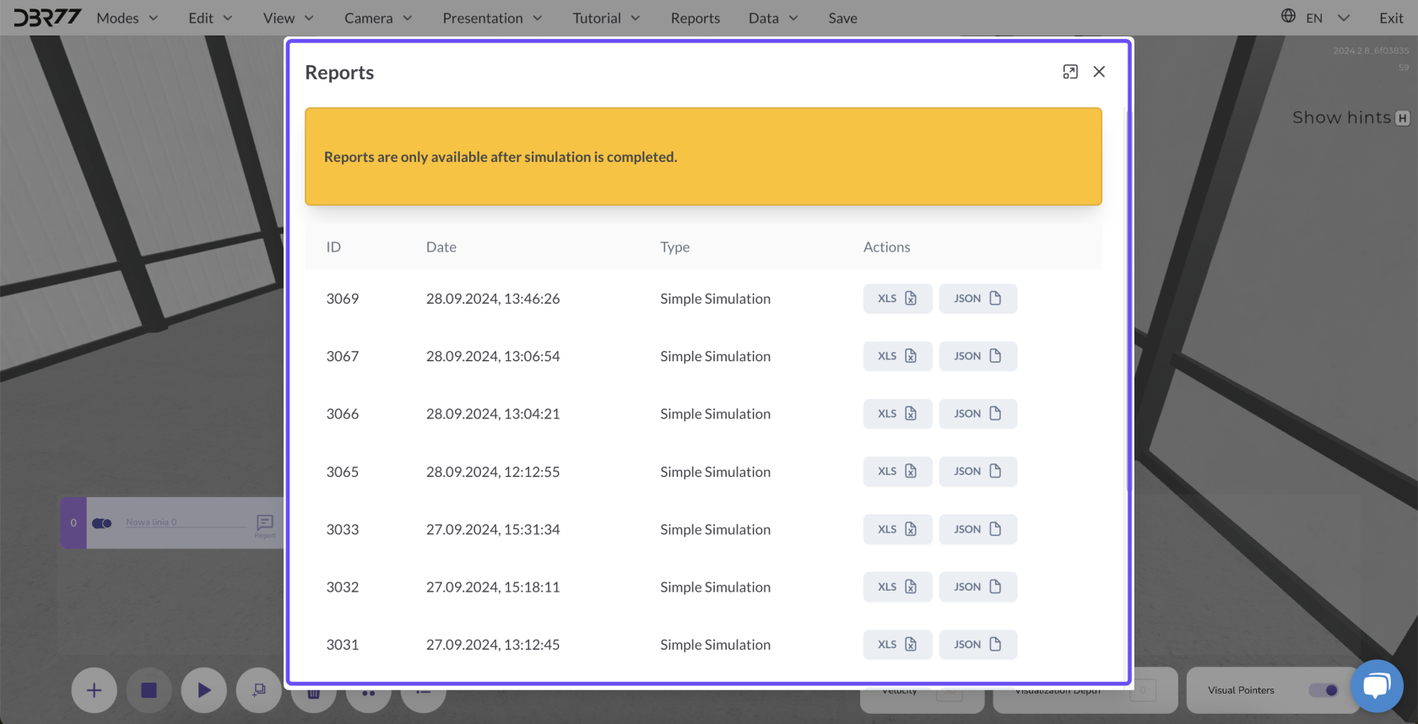Screen dimensions: 1418x724
Task: Click the Reports menu item
Action: point(695,18)
